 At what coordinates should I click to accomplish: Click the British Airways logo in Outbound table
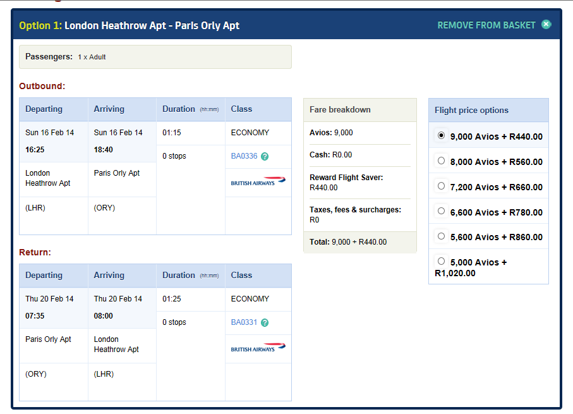tap(258, 181)
